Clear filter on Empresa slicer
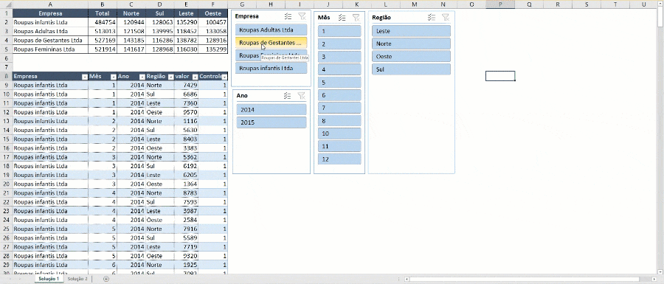The width and height of the screenshot is (664, 284). [x=302, y=16]
